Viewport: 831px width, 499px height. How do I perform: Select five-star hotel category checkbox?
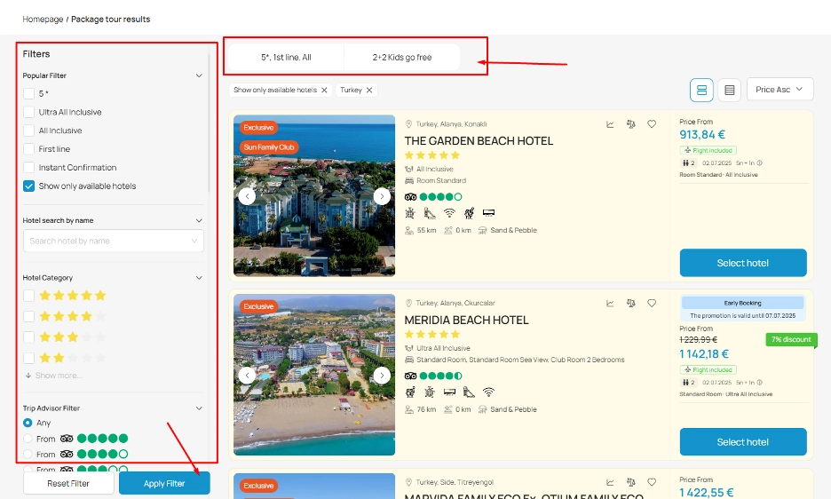pos(29,296)
